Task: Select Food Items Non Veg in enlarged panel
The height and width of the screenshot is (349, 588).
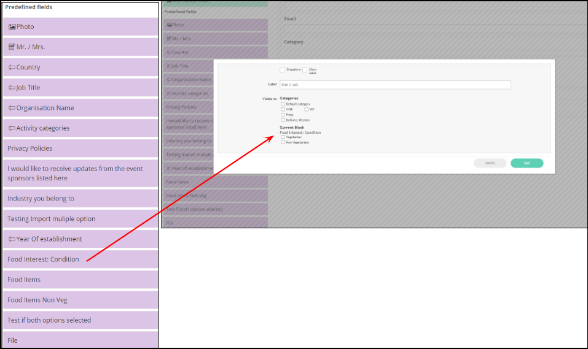Action: pyautogui.click(x=80, y=299)
